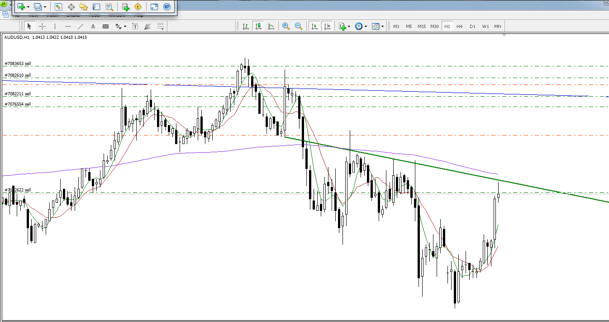Click the chart window icon beside the menu bar

tap(5, 15)
